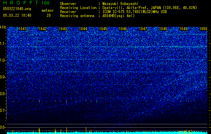Click the meteor label above the count
This screenshot has width=211, height=134.
click(x=48, y=10)
